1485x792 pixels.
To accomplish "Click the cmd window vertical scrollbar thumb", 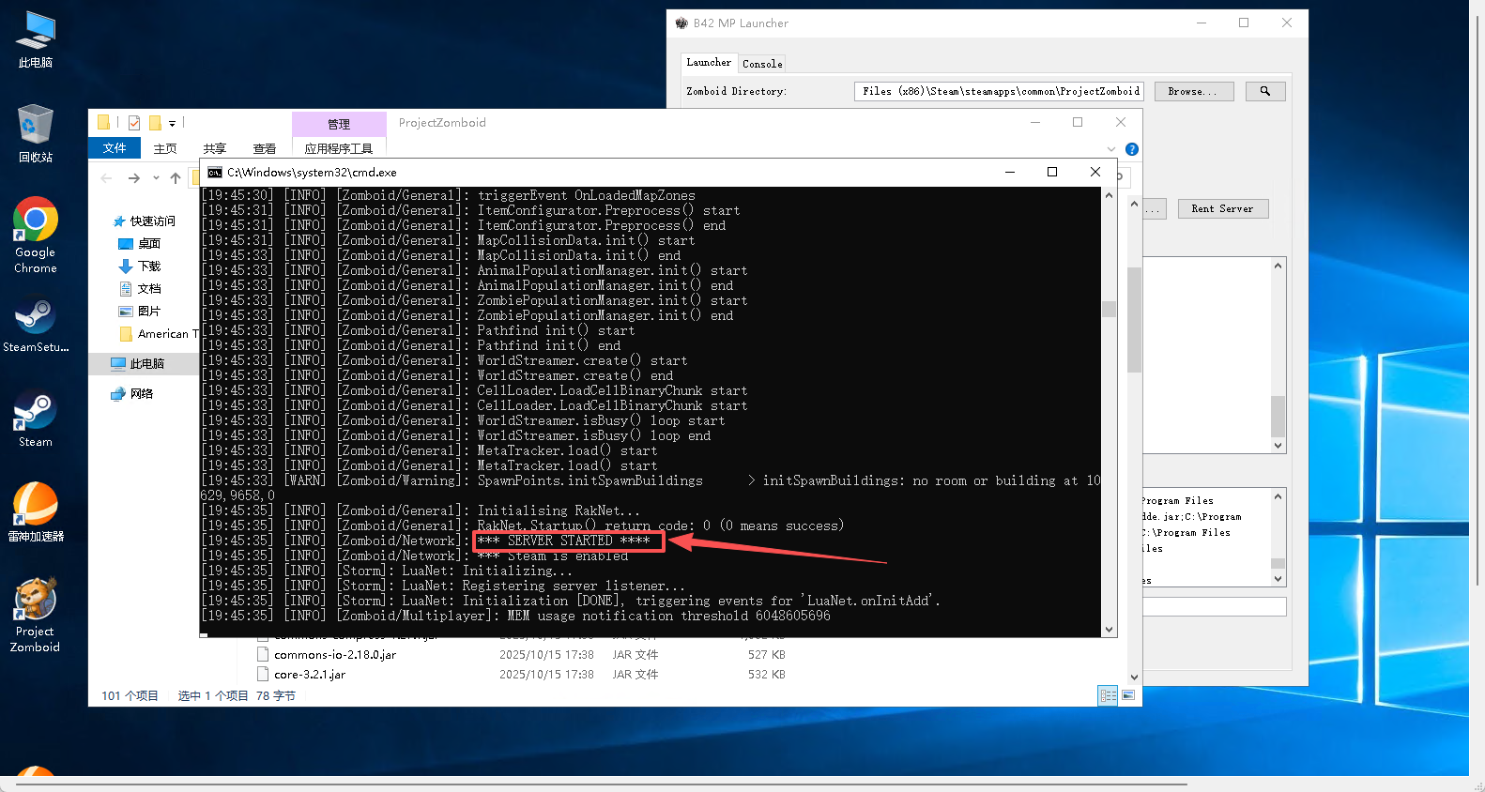I will (x=1109, y=310).
